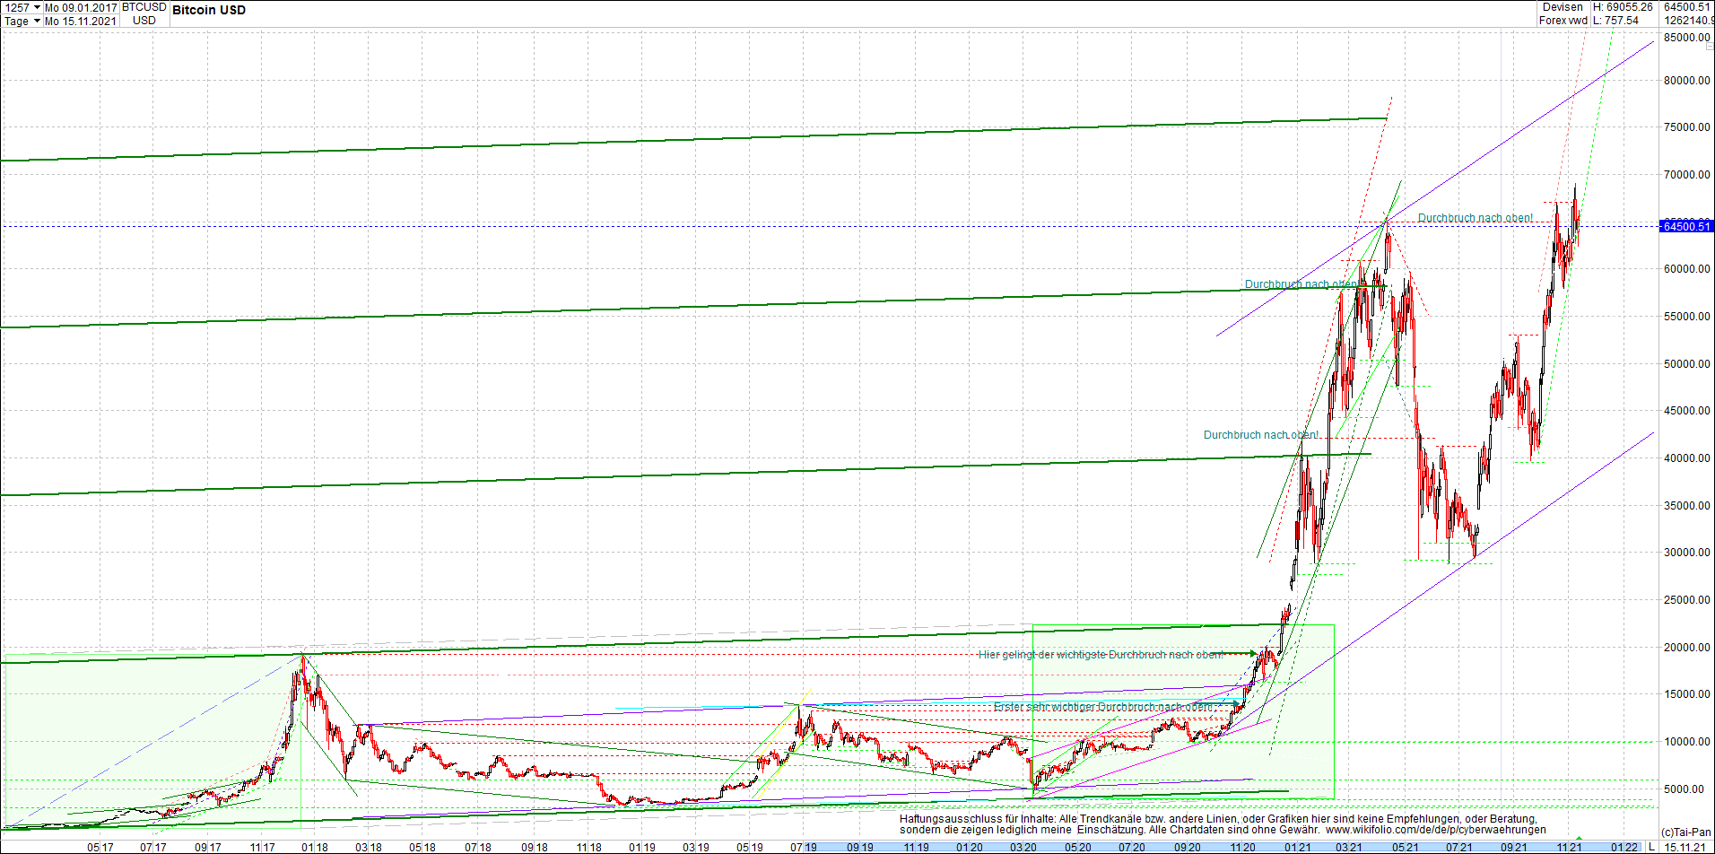Click the 01|22 time axis label
The image size is (1715, 854).
(1624, 847)
